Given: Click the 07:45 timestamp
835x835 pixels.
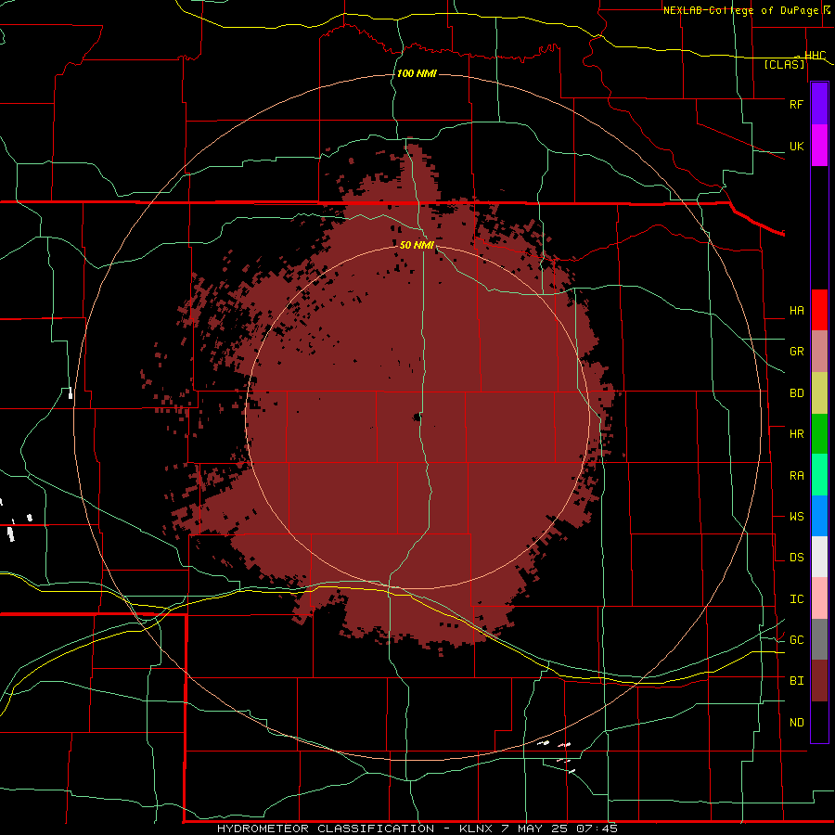Looking at the screenshot, I should coord(597,829).
